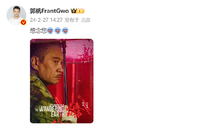Click the A FRANTGWO FILM caption
This screenshot has width=206, height=126.
tap(57, 105)
